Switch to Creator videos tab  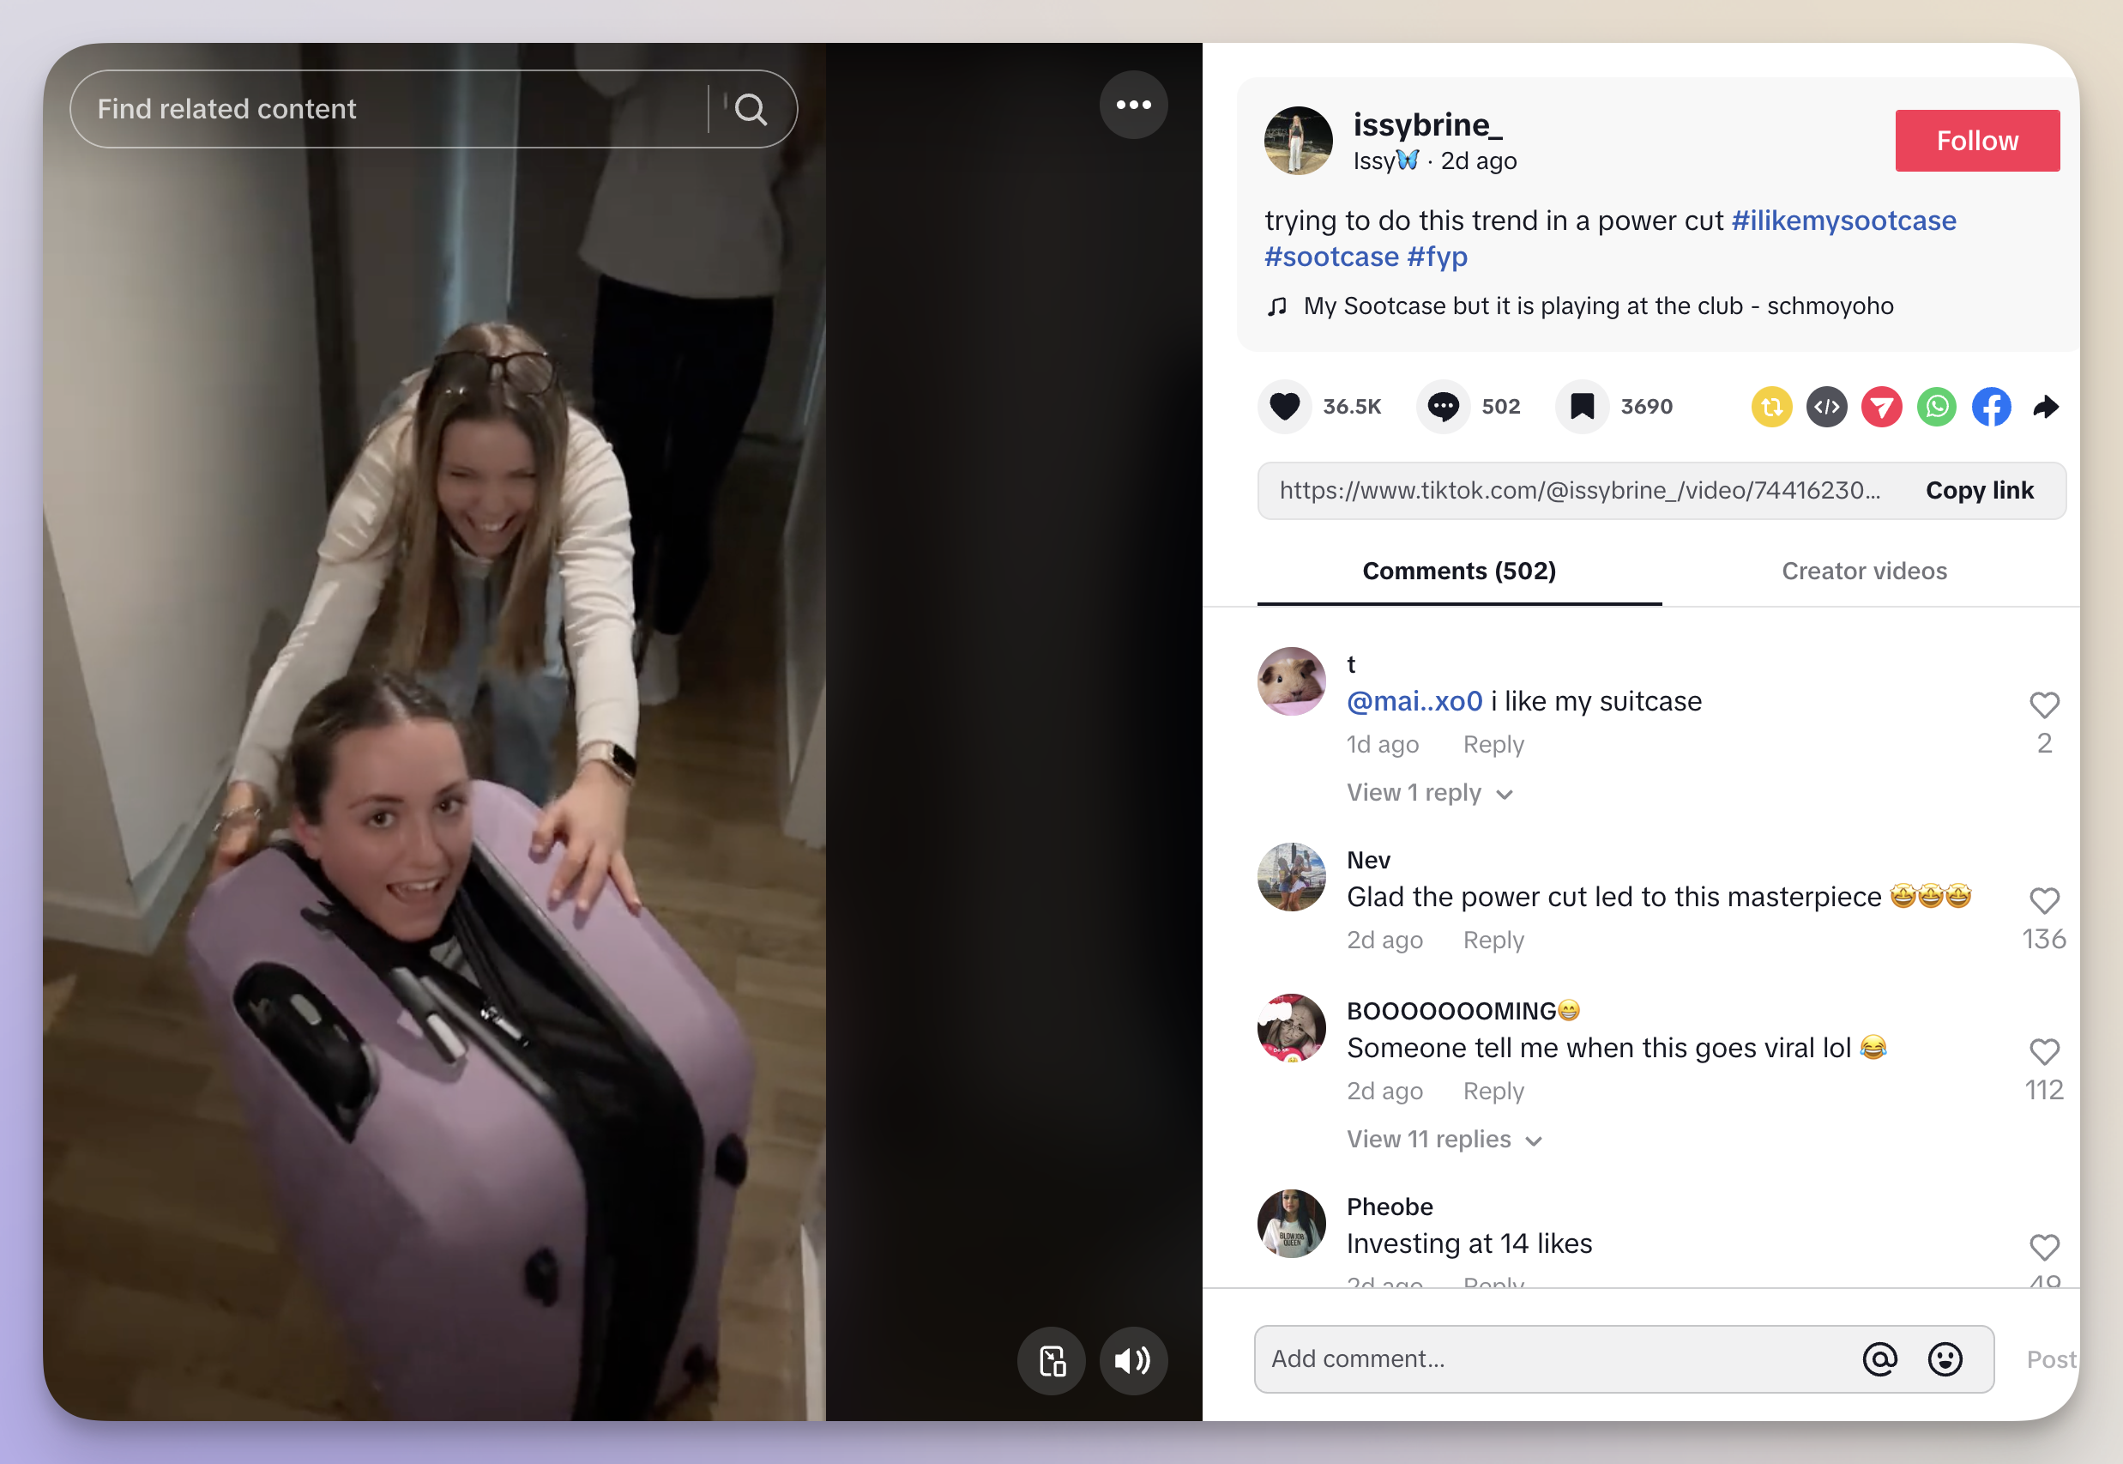point(1865,570)
